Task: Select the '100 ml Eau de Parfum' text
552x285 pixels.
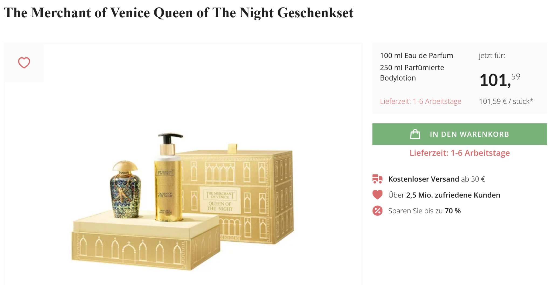Action: tap(416, 55)
